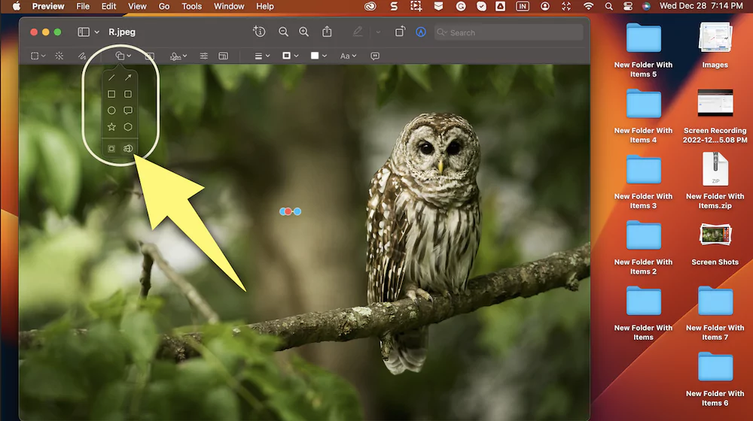Open Adjust Color sliders tool

click(x=204, y=56)
